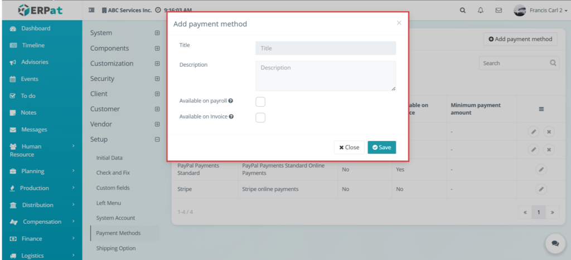The image size is (571, 260).
Task: Enable the Available on payroll checkbox
Action: pos(260,102)
